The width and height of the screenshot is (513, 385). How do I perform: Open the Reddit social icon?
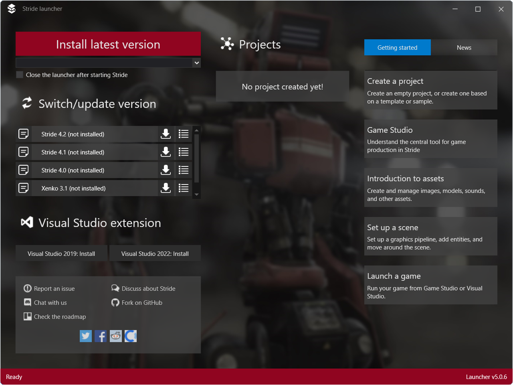(116, 336)
